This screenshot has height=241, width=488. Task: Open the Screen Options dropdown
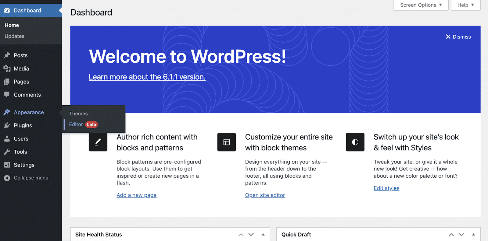point(421,5)
